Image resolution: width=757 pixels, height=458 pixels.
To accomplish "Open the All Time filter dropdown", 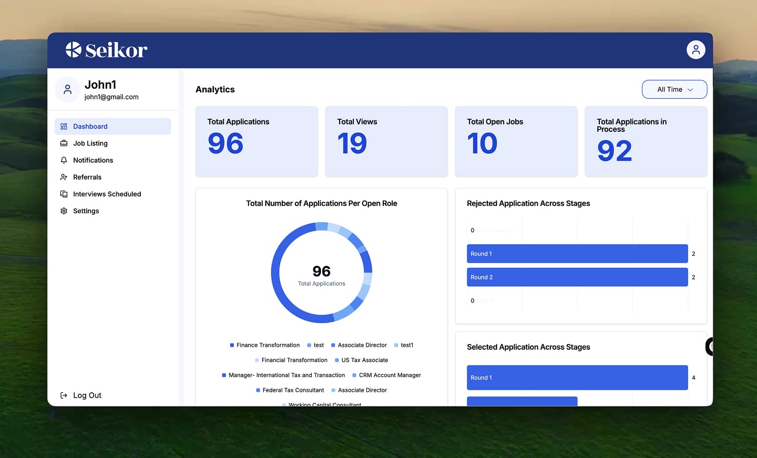I will coord(674,89).
